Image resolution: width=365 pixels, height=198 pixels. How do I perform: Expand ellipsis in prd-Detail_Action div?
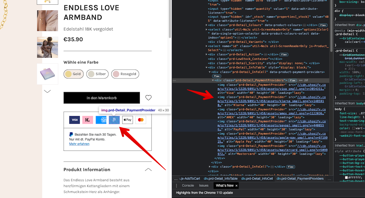(265, 54)
